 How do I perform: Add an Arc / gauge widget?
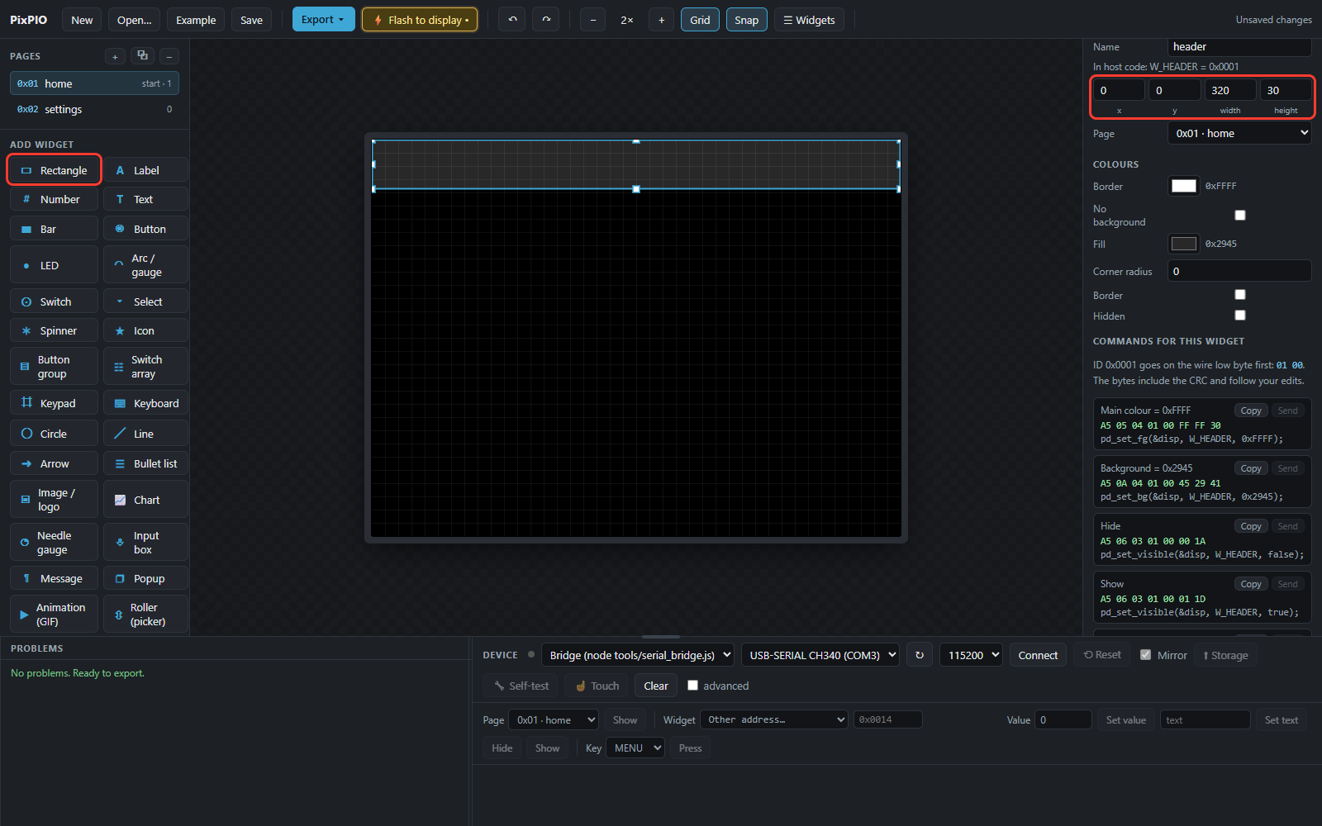coord(145,265)
